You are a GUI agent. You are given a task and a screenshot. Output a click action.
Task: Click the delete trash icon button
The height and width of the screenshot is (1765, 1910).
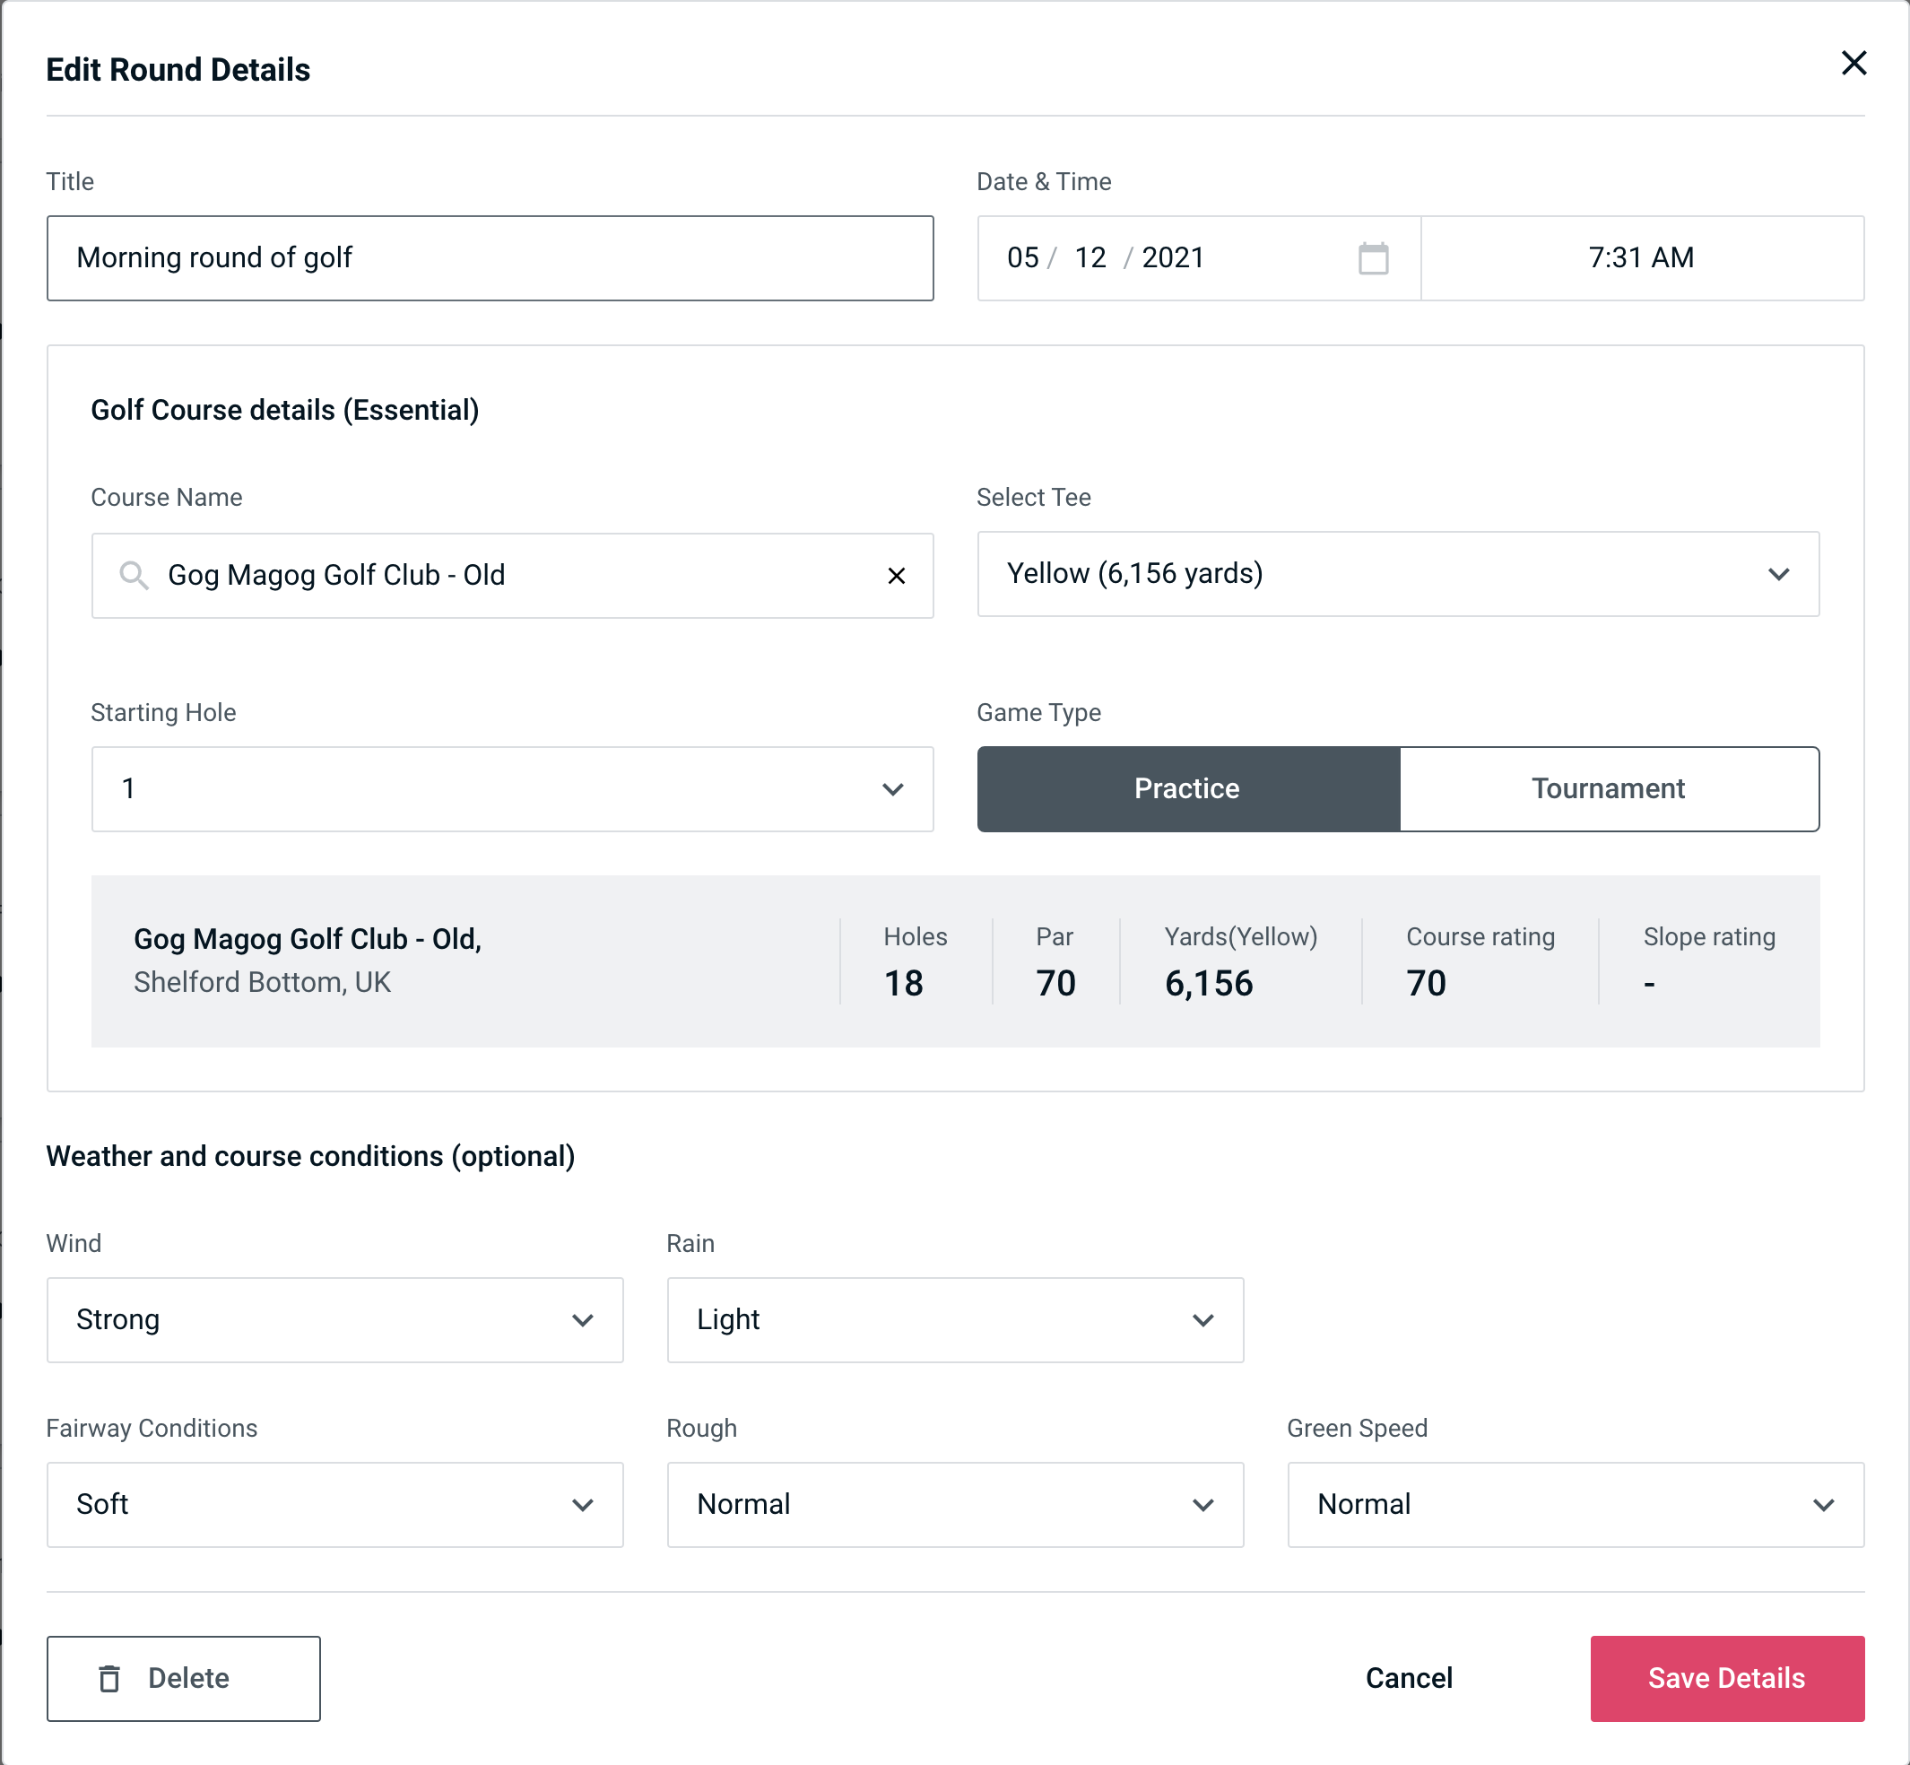pos(113,1677)
